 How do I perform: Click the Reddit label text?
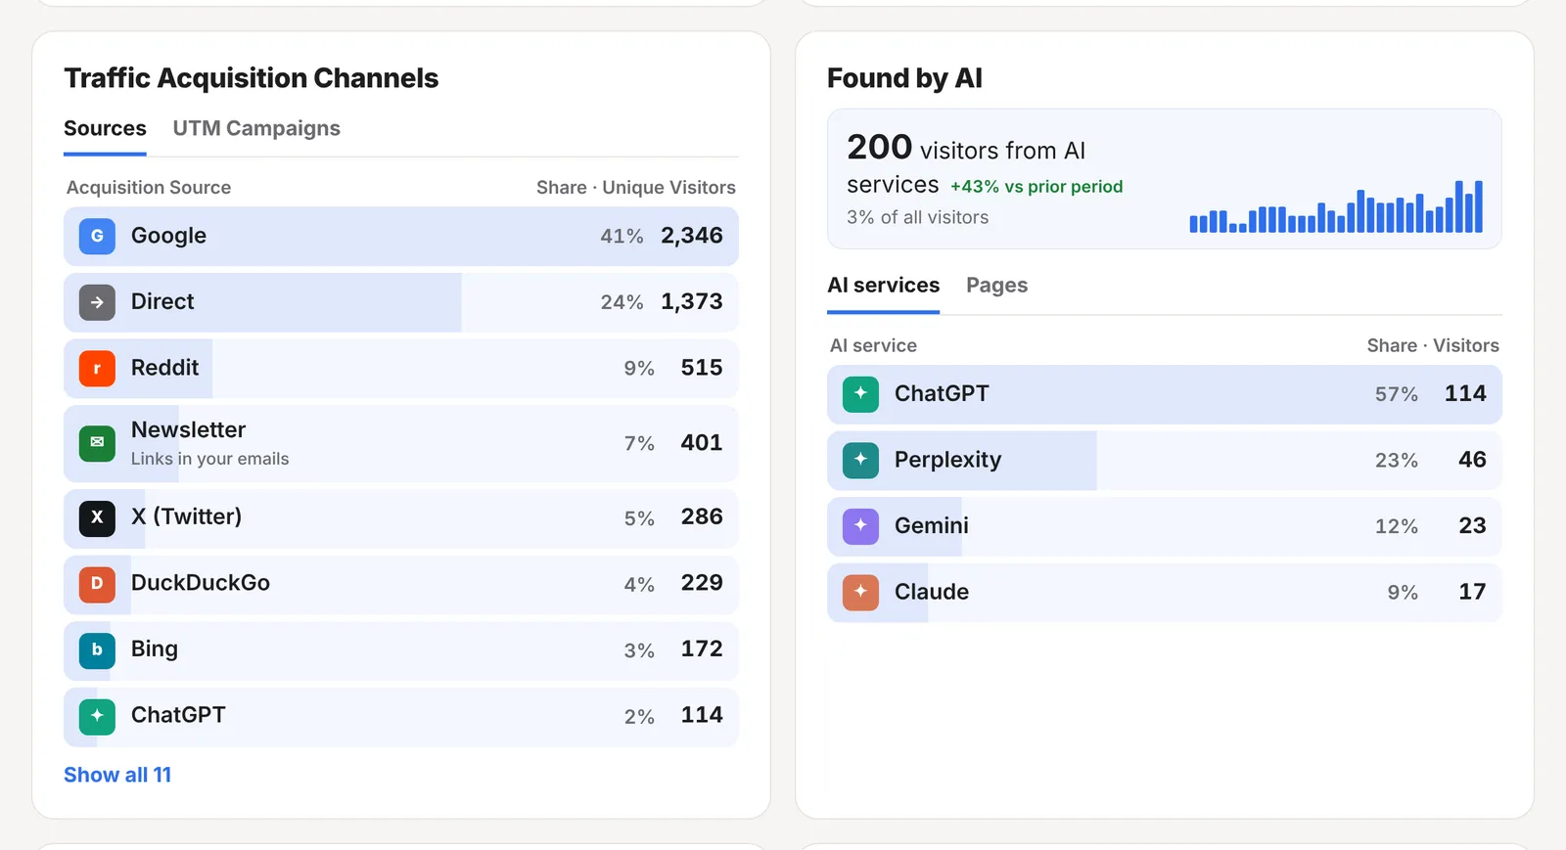pyautogui.click(x=164, y=368)
